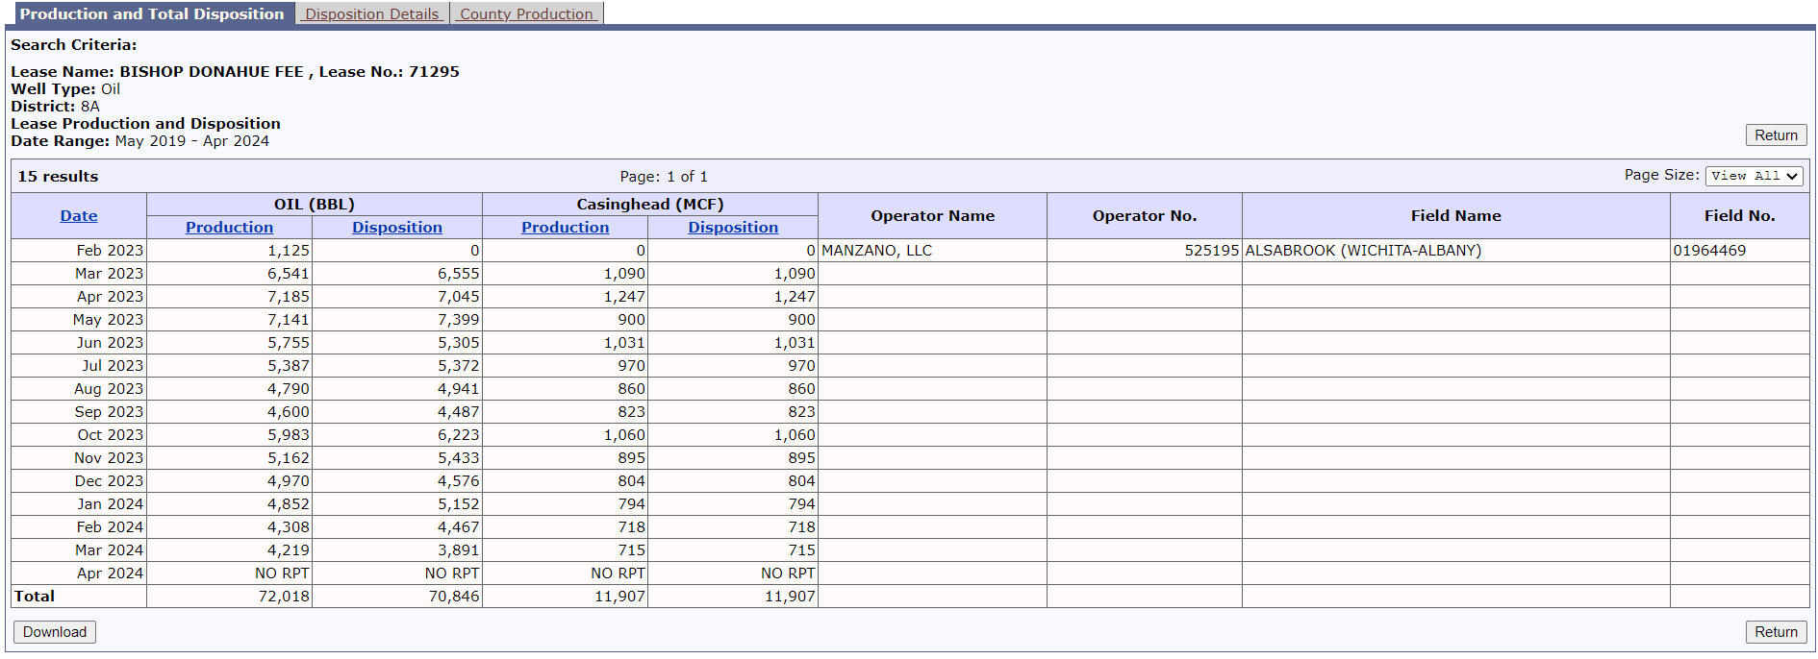Image resolution: width=1818 pixels, height=659 pixels.
Task: Select Sep 2023 oil disposition 4,487
Action: [397, 412]
